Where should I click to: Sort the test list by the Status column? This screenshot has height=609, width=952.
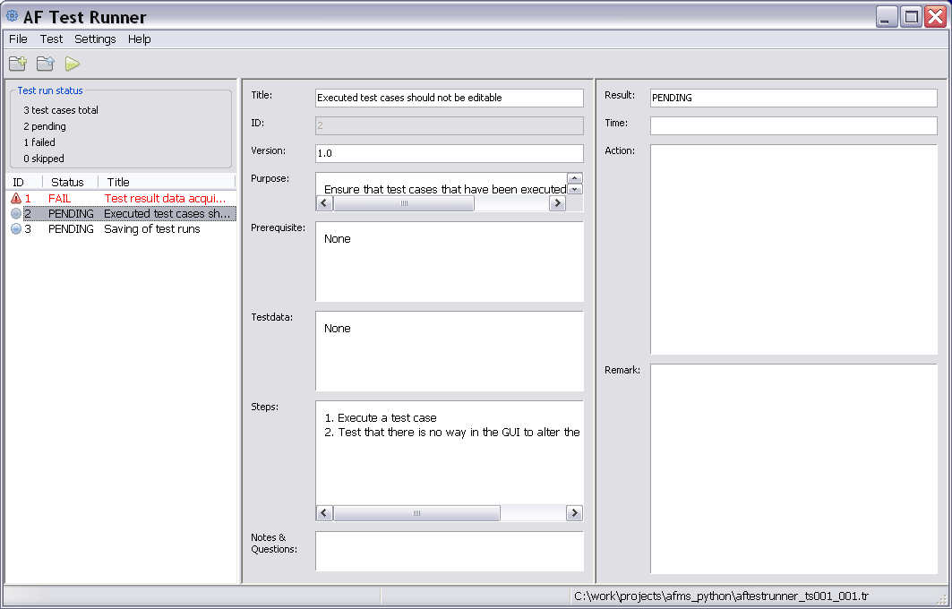click(x=69, y=182)
